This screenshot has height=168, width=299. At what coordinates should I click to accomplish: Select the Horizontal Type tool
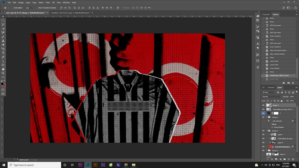click(3, 53)
